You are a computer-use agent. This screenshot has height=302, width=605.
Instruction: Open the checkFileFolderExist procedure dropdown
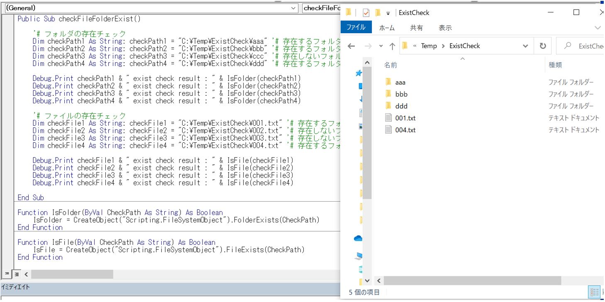tap(321, 8)
